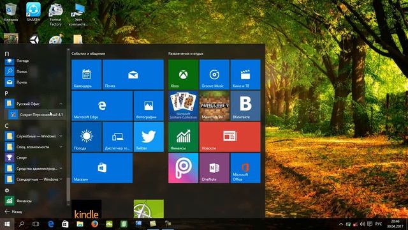Image resolution: width=408 pixels, height=230 pixels.
Task: Open the Календарь tile
Action: click(87, 75)
